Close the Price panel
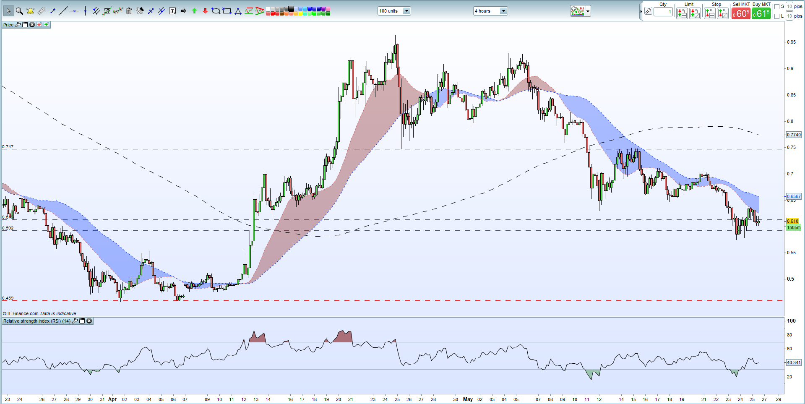 tap(32, 25)
